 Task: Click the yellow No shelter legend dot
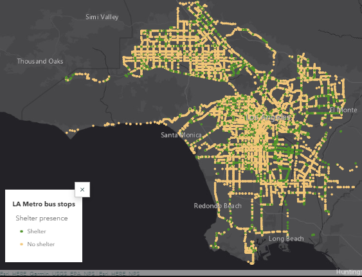(x=21, y=244)
